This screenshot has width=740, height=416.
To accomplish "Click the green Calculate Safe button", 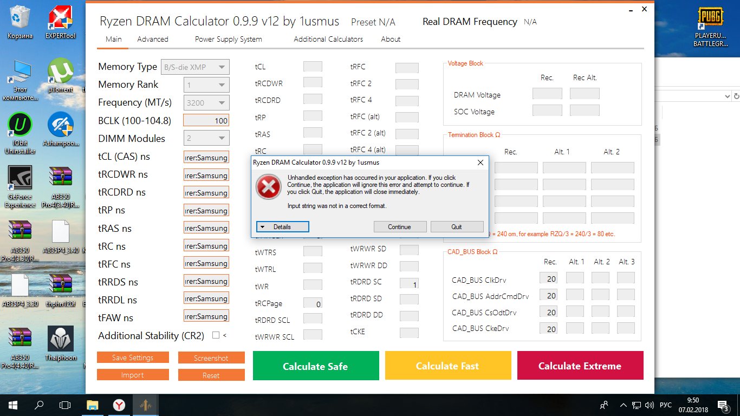I will coord(316,365).
